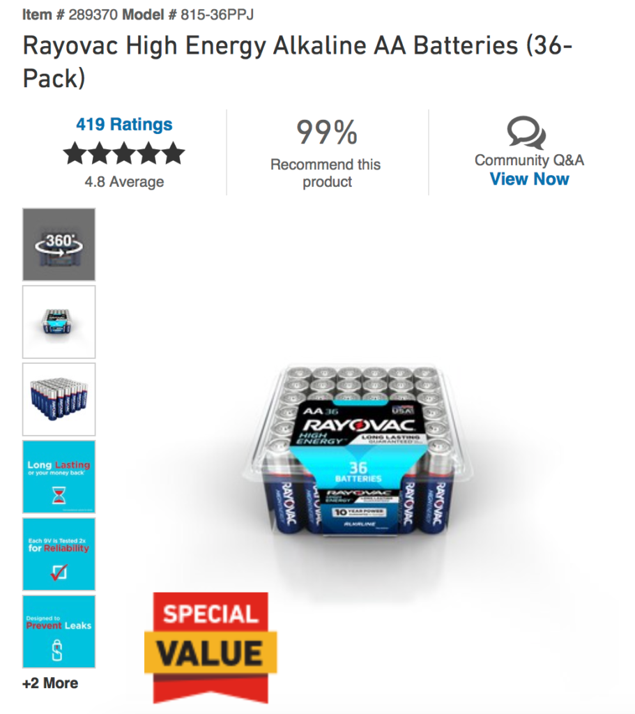Image resolution: width=635 pixels, height=714 pixels.
Task: Open the 419 Ratings link
Action: pyautogui.click(x=124, y=124)
